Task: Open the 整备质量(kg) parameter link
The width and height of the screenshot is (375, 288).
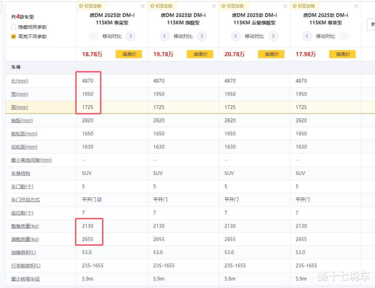Action: tap(25, 226)
